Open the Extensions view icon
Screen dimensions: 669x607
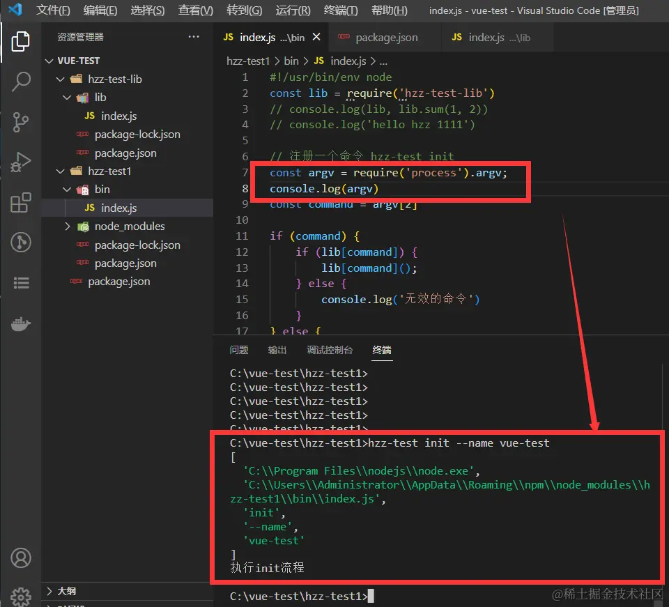20,202
